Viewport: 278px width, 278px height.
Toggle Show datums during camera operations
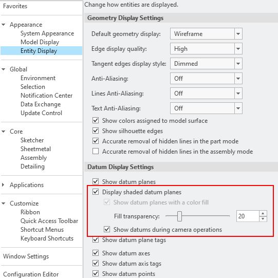point(107,229)
